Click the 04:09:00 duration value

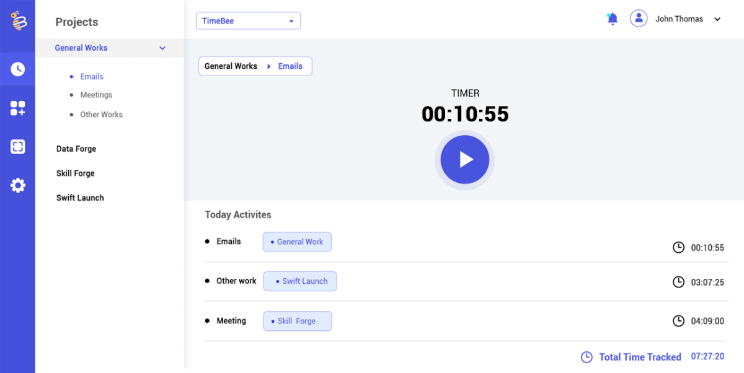pos(707,321)
